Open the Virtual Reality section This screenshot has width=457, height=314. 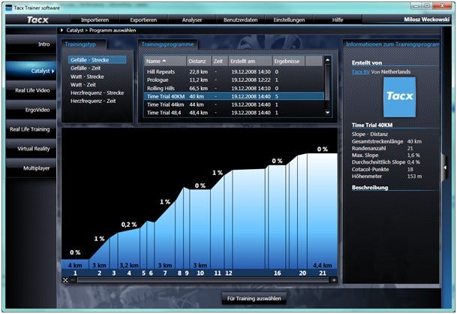(x=31, y=149)
